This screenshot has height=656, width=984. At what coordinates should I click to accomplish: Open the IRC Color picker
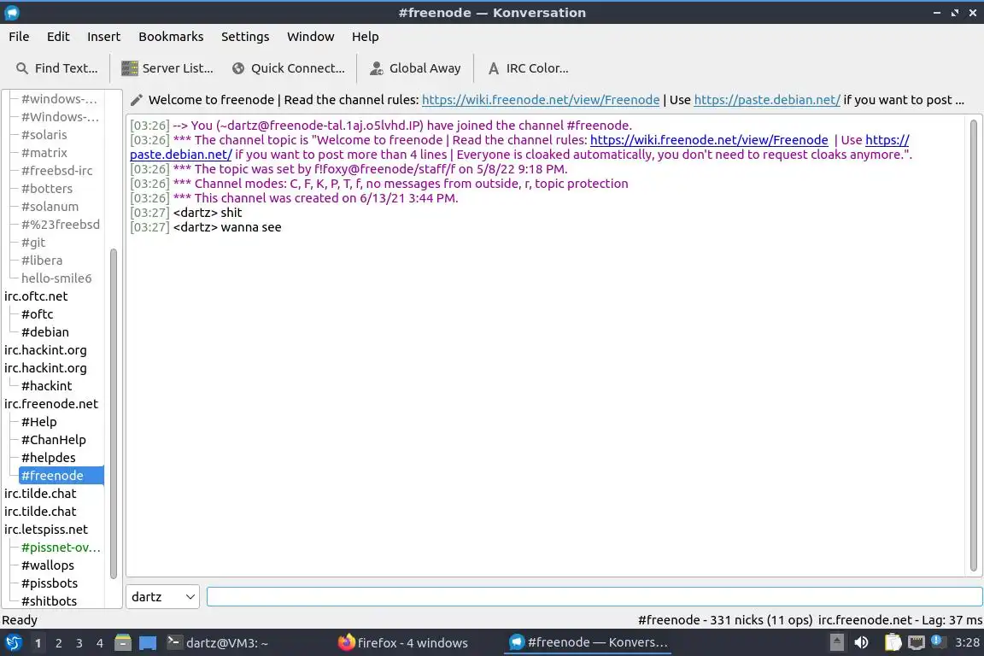tap(528, 68)
